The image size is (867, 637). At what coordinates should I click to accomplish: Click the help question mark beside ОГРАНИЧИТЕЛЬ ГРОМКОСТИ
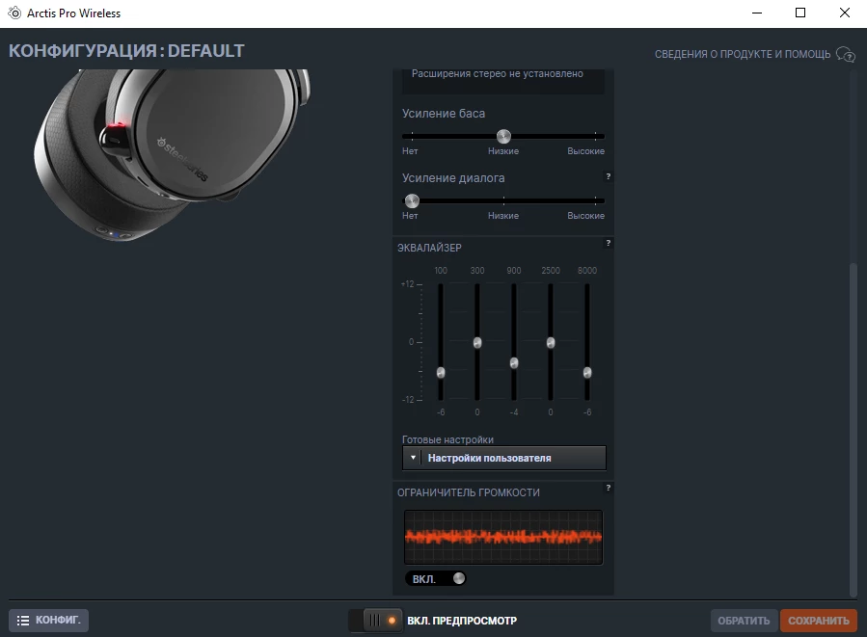click(x=609, y=488)
